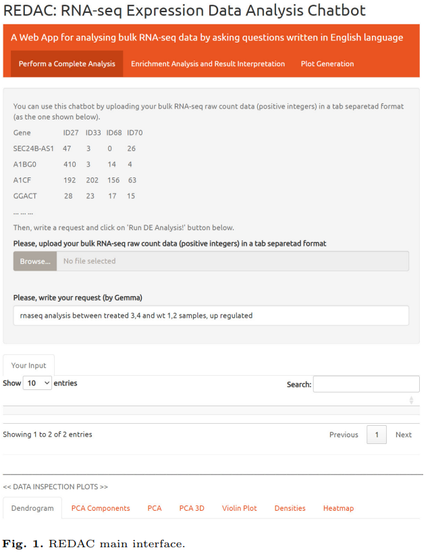Show the PCA 3D tab

[x=192, y=508]
